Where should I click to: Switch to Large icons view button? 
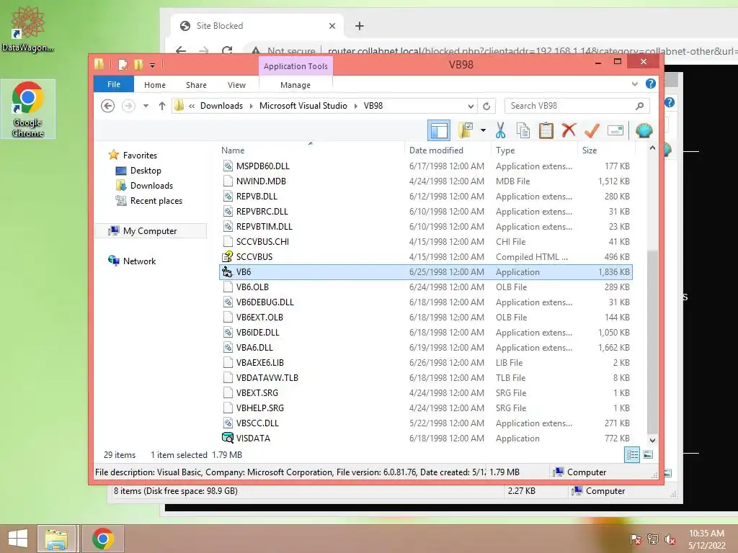(x=648, y=455)
